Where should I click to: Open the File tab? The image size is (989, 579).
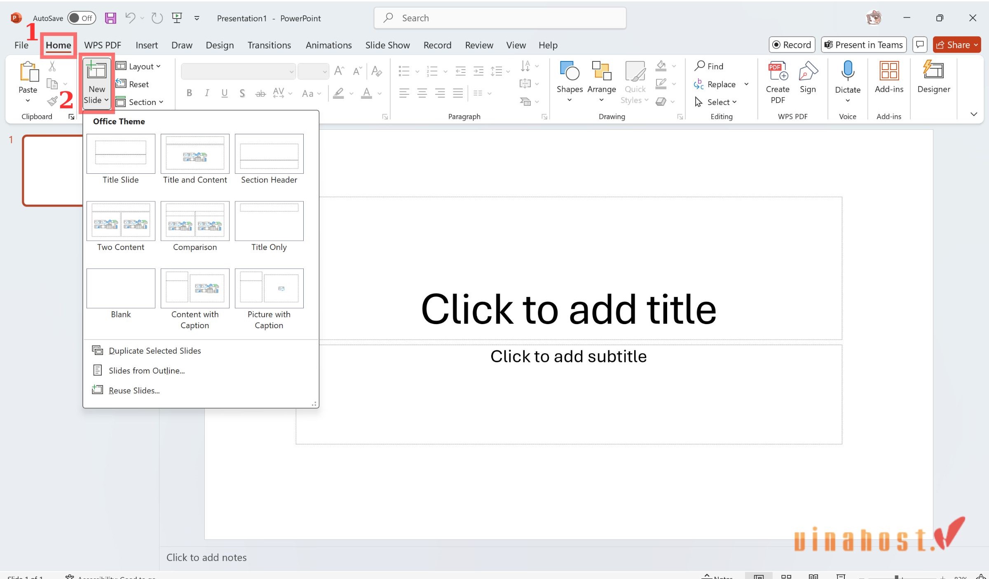click(x=21, y=45)
